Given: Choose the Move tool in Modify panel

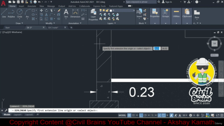Looking at the screenshot, I should coord(41,10).
